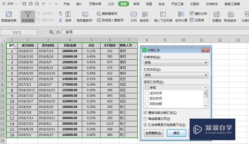Toggle 汇总结果显示在数据下方 checkbox
This screenshot has height=144, width=249.
coord(145,125)
